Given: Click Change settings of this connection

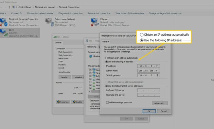Looking at the screenshot, I should [x=165, y=13].
